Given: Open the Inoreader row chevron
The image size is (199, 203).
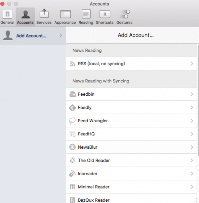Looking at the screenshot, I should [x=192, y=174].
